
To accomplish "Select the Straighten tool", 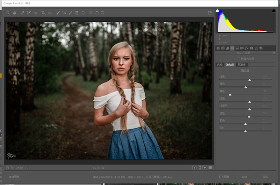I will [49, 13].
